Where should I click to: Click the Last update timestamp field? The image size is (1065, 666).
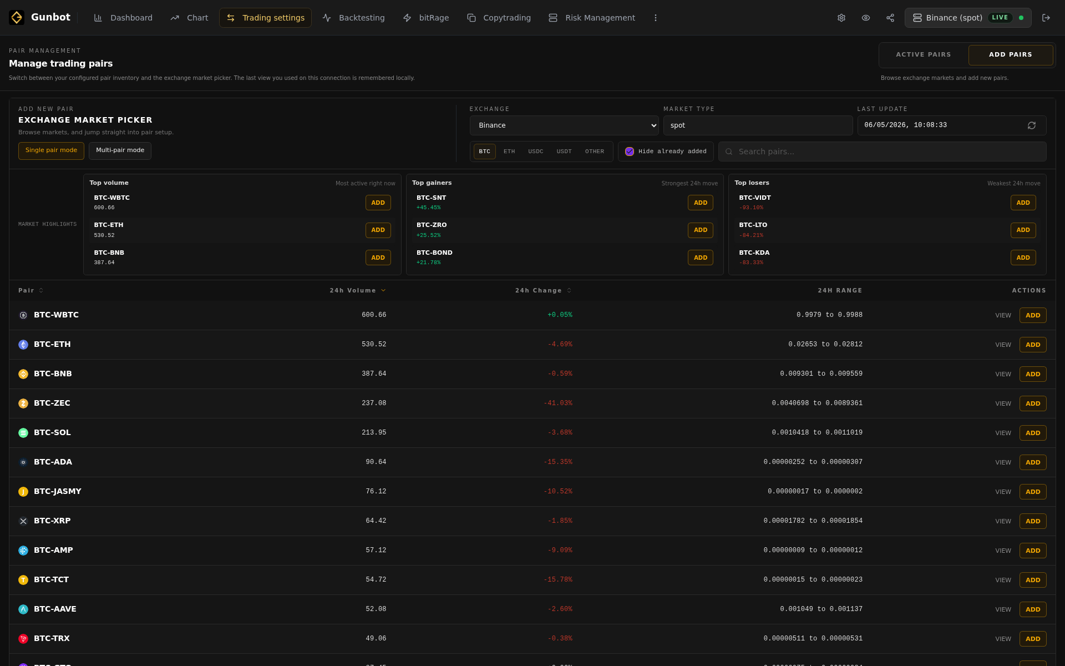(x=952, y=125)
